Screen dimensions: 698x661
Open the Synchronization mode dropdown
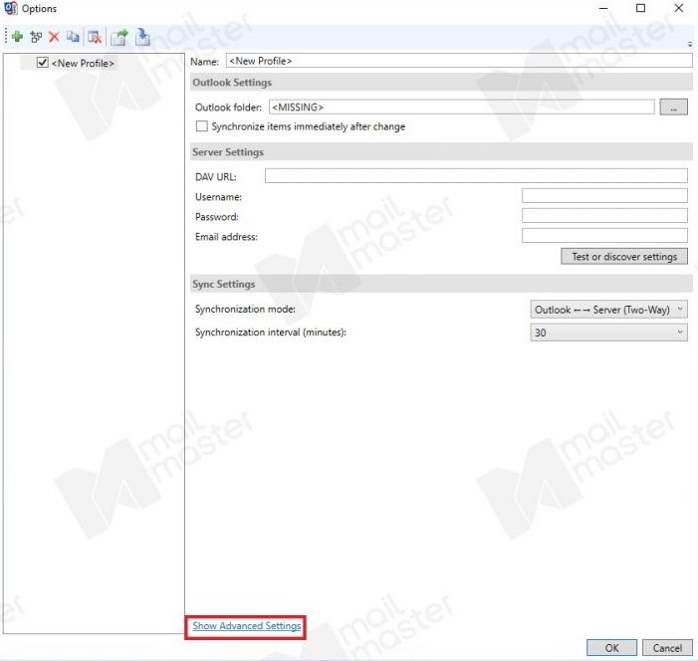click(x=608, y=310)
